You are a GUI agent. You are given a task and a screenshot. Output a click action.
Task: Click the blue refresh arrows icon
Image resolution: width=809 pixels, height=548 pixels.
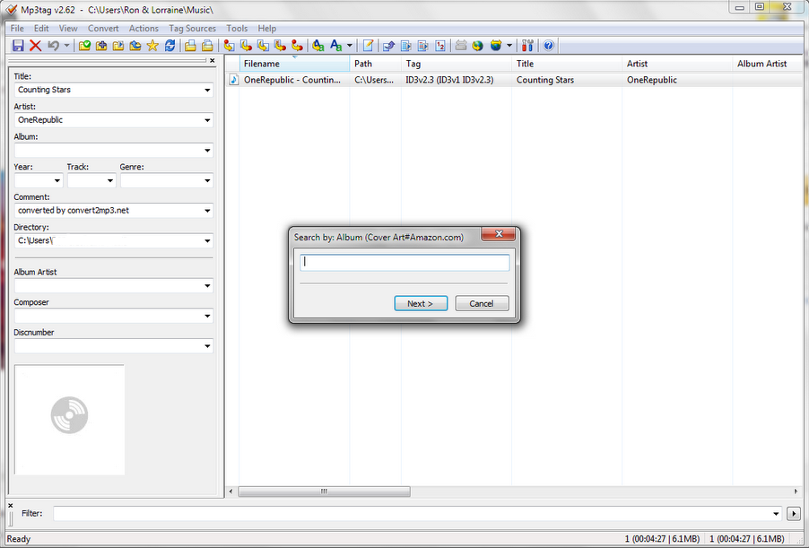(x=170, y=46)
